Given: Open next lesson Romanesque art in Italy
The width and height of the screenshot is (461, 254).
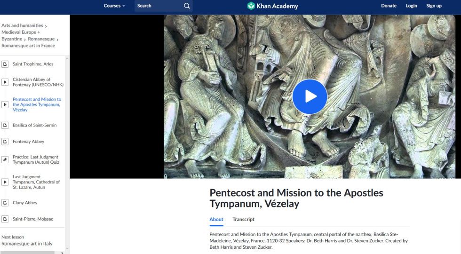Looking at the screenshot, I should (x=27, y=244).
